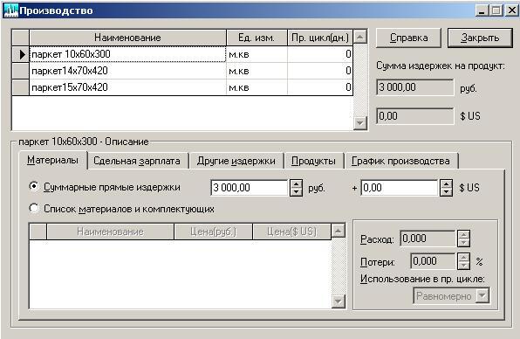520x339 pixels.
Task: Click unit cell м.кв of паркет14х70х420
Action: click(x=257, y=71)
